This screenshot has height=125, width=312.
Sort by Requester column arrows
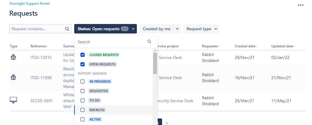point(220,46)
